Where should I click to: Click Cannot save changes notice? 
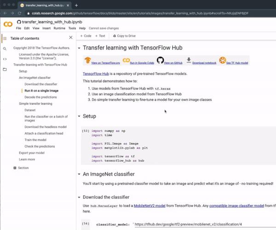pos(103,28)
